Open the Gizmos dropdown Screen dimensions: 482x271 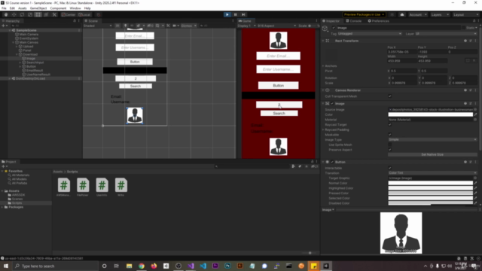coord(188,26)
